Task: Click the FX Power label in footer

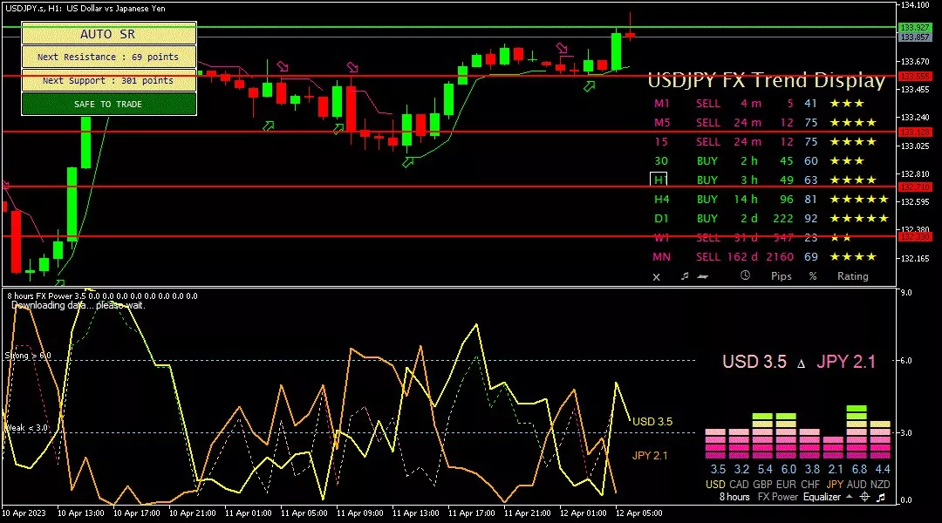Action: (778, 497)
